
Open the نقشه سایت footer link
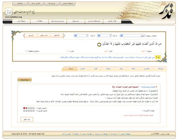(87, 134)
